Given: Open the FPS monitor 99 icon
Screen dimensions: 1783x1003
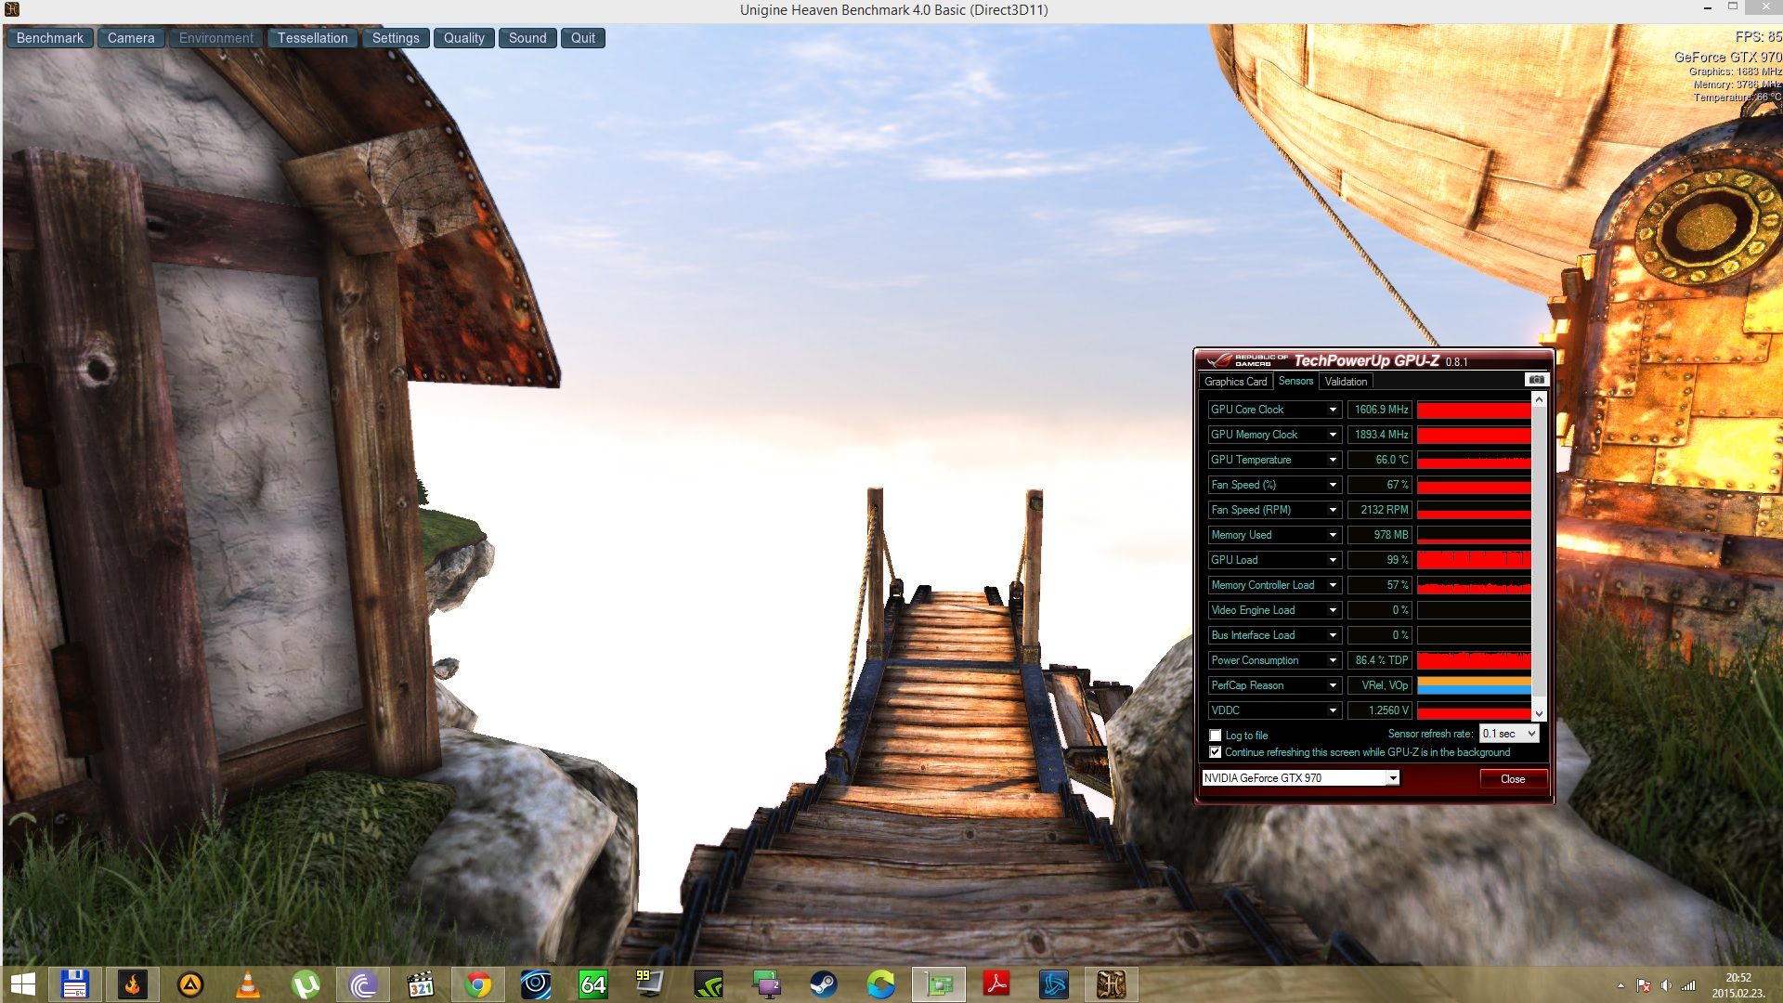Looking at the screenshot, I should pyautogui.click(x=649, y=984).
